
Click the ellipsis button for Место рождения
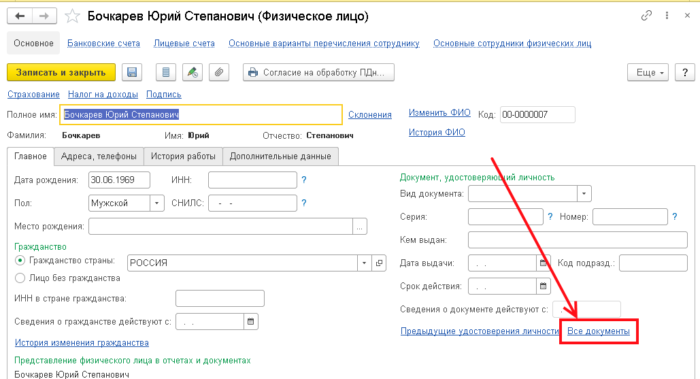[360, 226]
